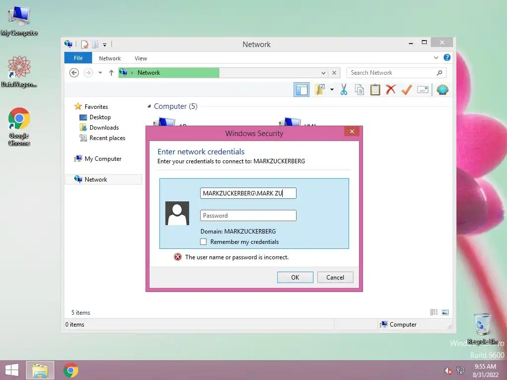507x380 pixels.
Task: Select DataWagon desktop shortcut
Action: pyautogui.click(x=19, y=71)
